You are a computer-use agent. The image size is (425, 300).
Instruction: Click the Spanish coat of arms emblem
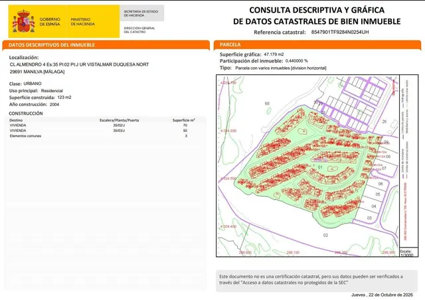[x=24, y=21]
